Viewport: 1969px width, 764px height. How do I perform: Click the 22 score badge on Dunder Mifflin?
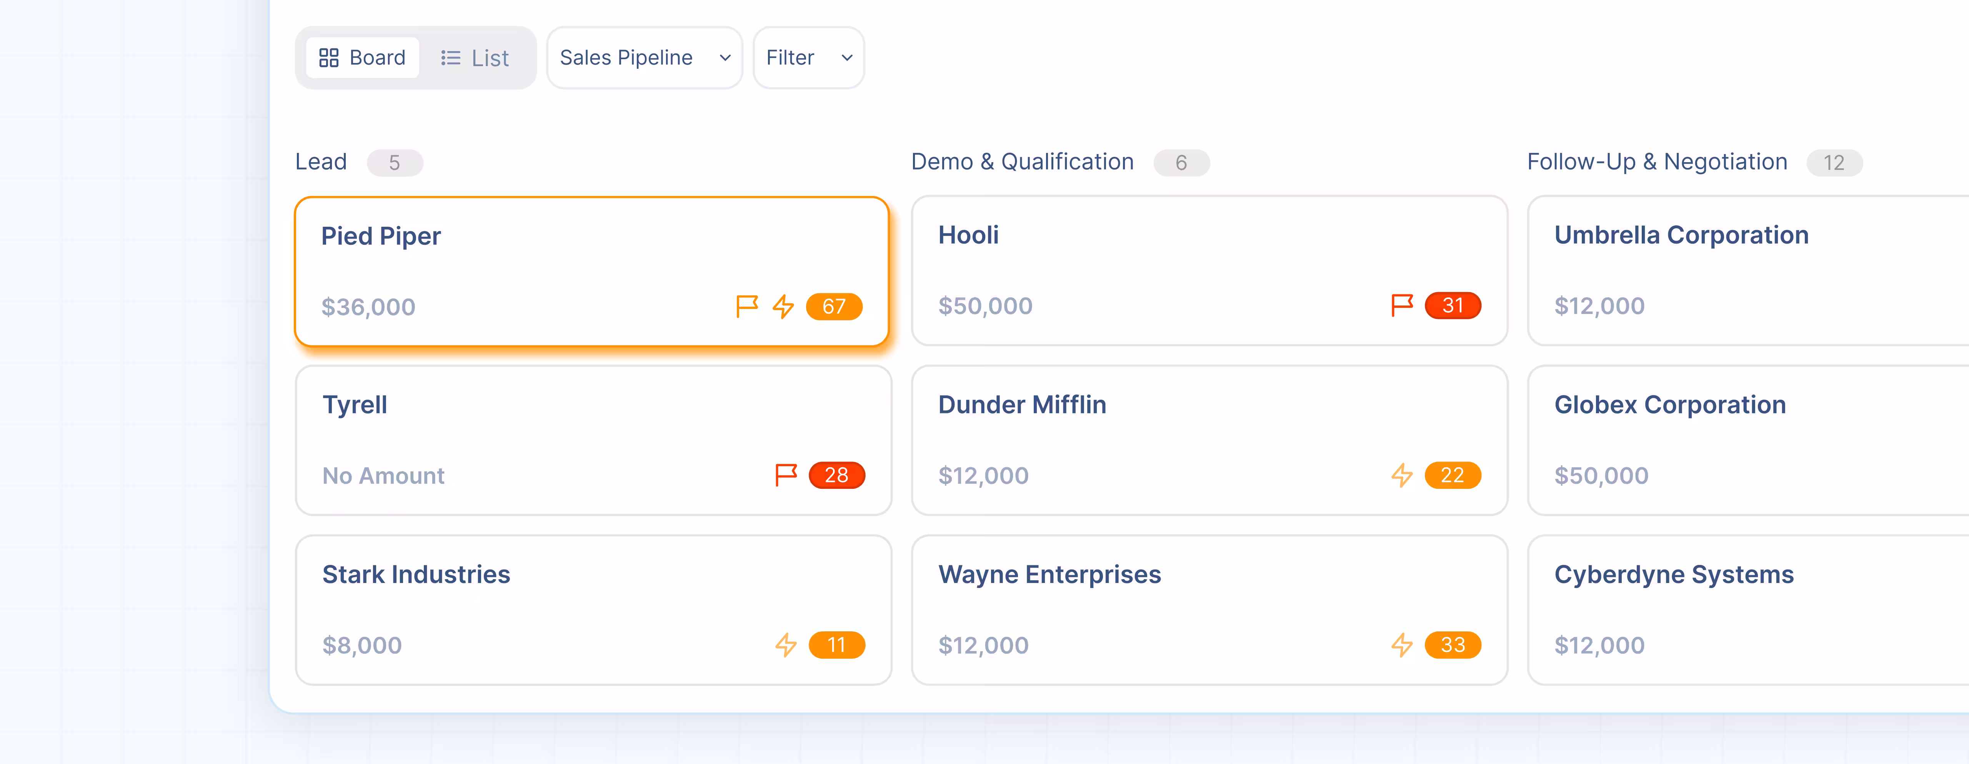pyautogui.click(x=1453, y=475)
